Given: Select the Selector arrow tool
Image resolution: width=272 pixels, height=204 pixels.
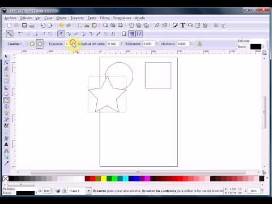Looking at the screenshot, I should click(x=6, y=56).
